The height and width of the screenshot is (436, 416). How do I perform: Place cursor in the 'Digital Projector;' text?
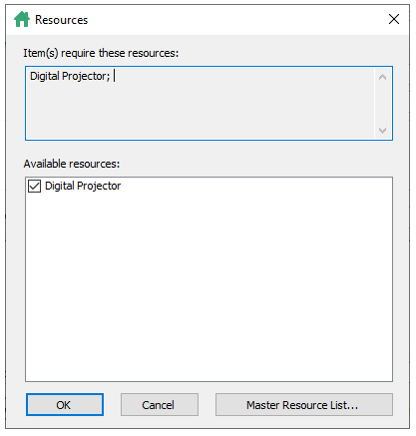click(x=70, y=76)
